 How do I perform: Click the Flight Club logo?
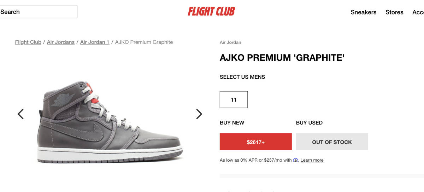pyautogui.click(x=211, y=12)
